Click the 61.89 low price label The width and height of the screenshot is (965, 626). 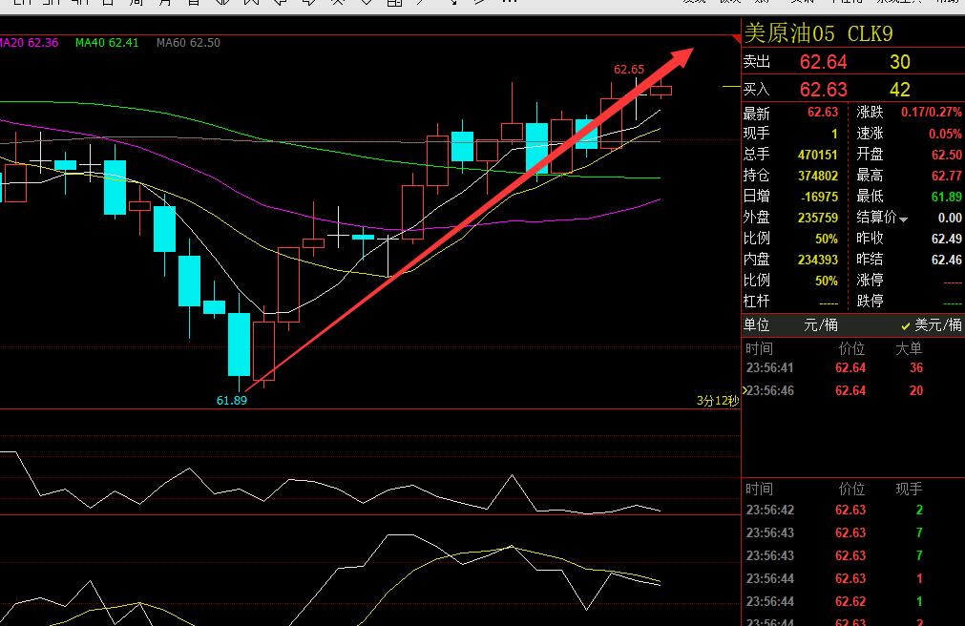pyautogui.click(x=231, y=400)
